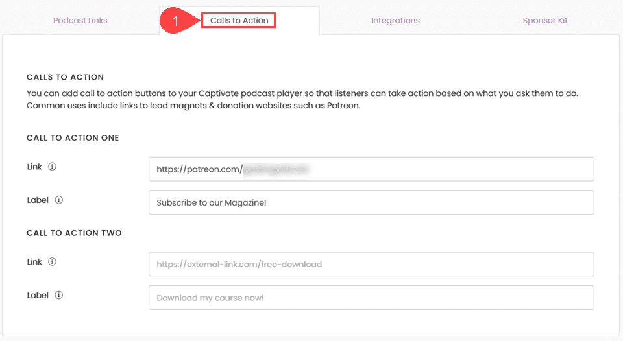The height and width of the screenshot is (341, 623).
Task: Click the 'Label' text in Call to Action One
Action: click(38, 200)
